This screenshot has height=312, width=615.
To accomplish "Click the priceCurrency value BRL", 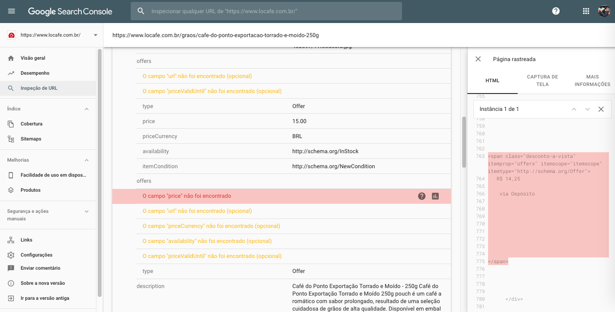I will pyautogui.click(x=297, y=136).
